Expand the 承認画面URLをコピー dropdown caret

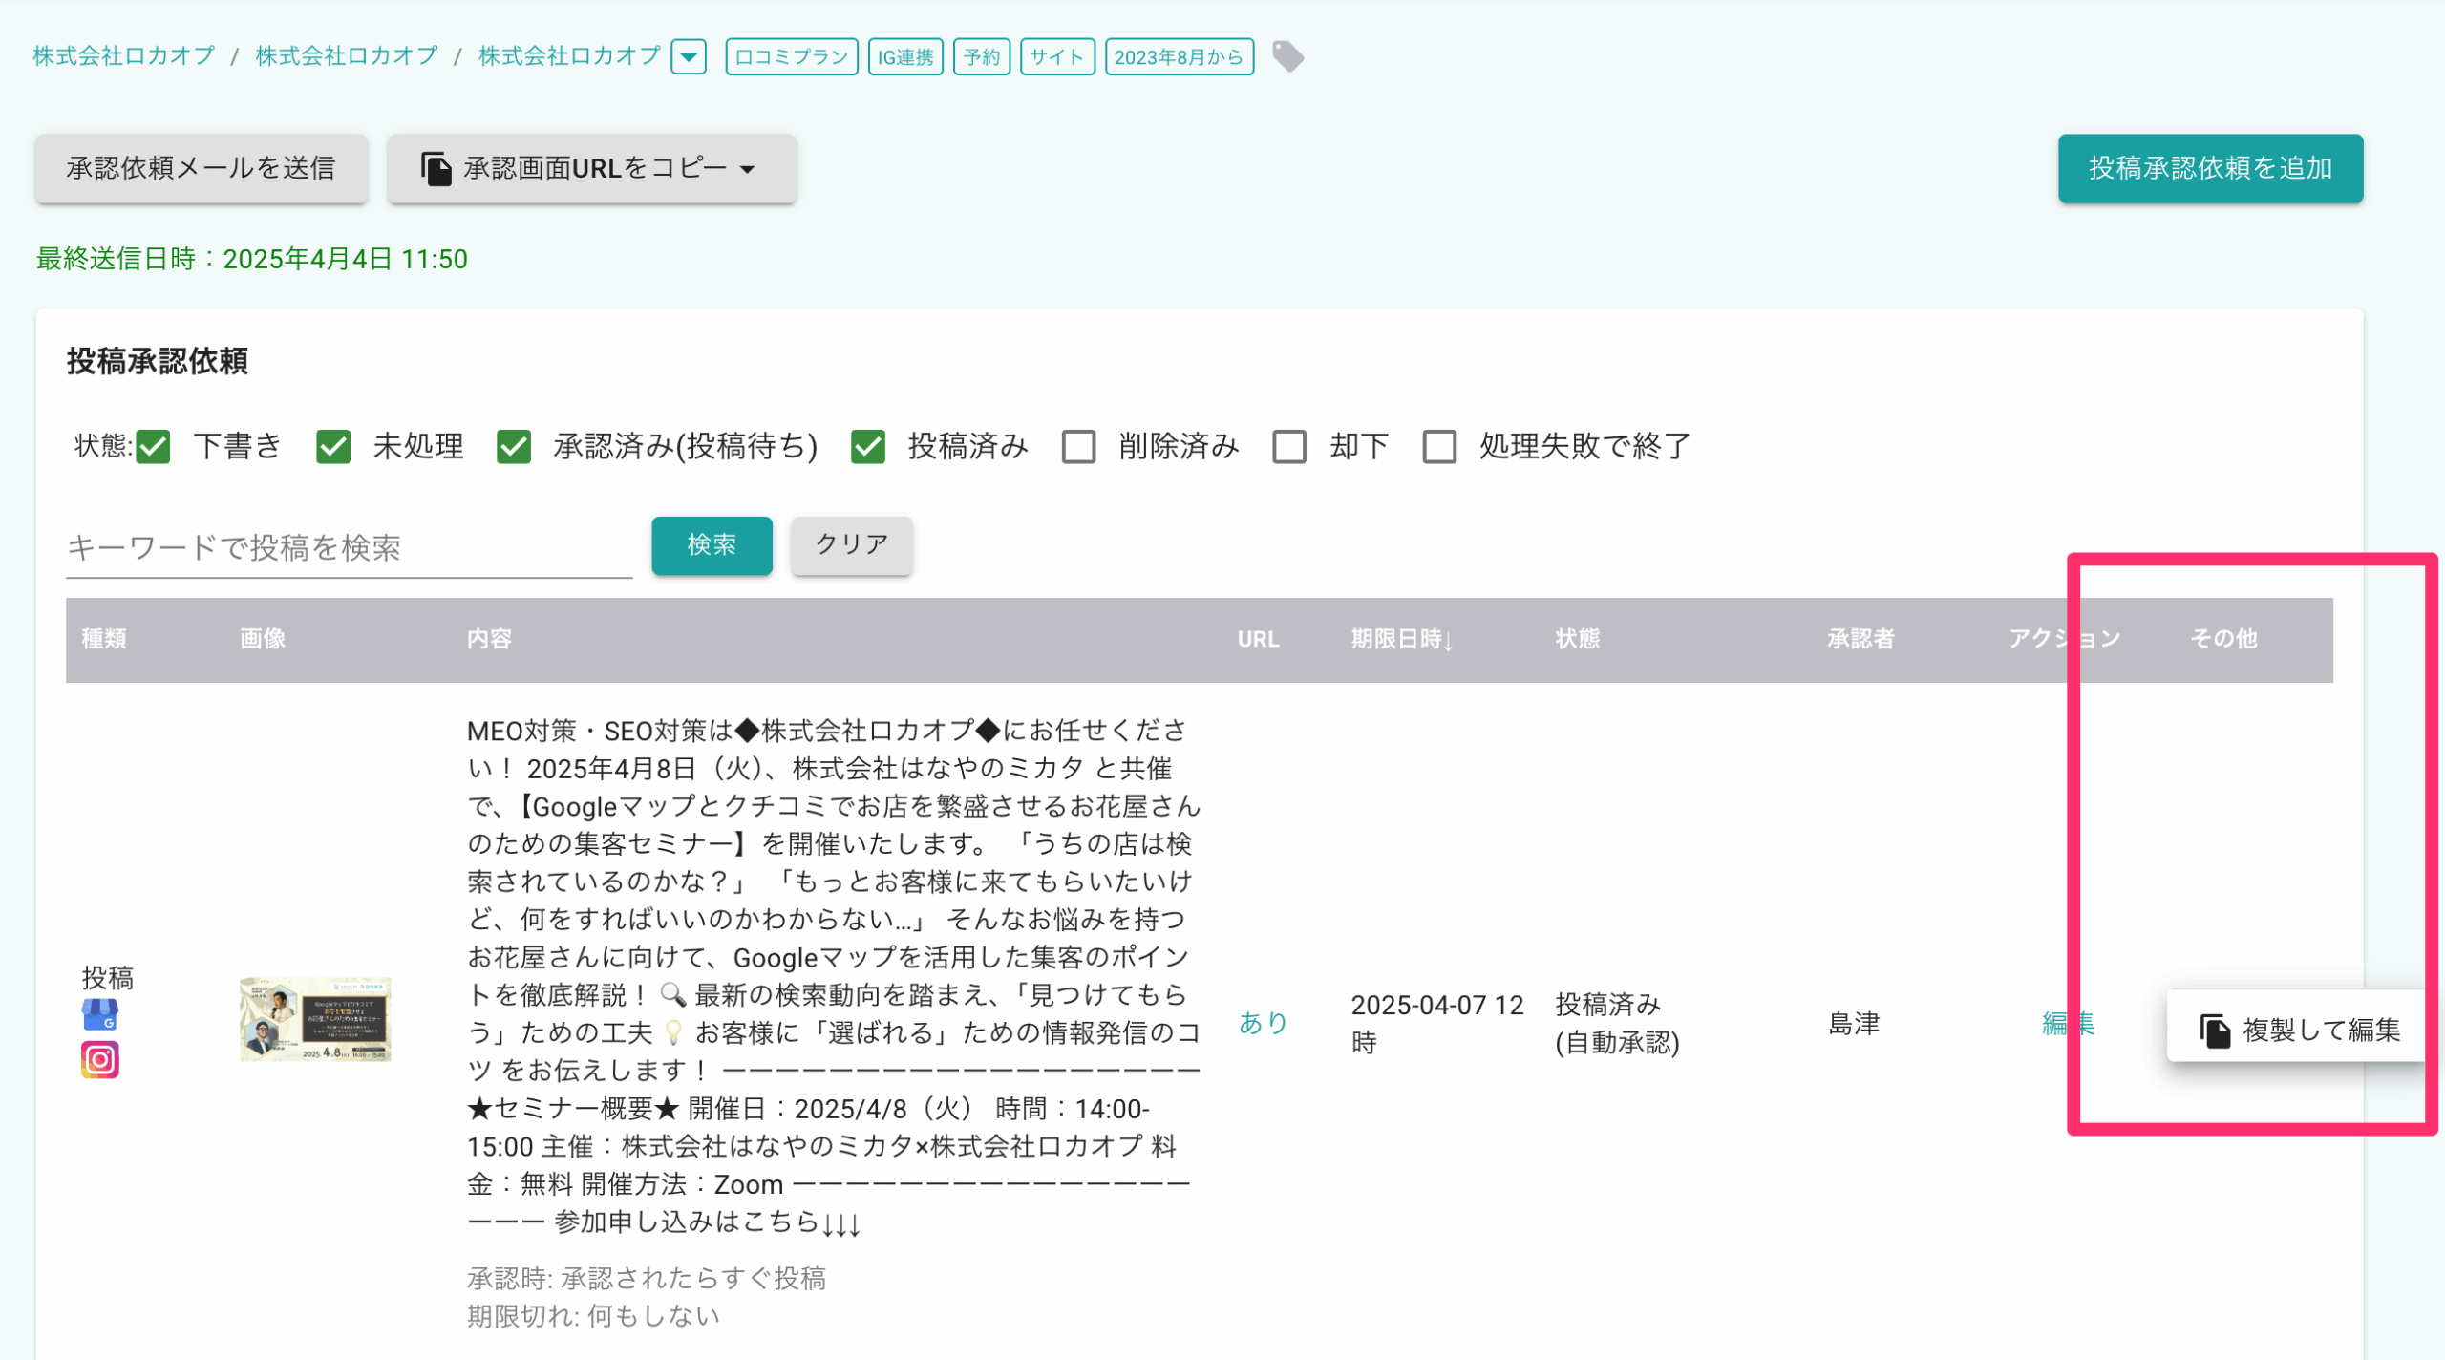[x=748, y=170]
